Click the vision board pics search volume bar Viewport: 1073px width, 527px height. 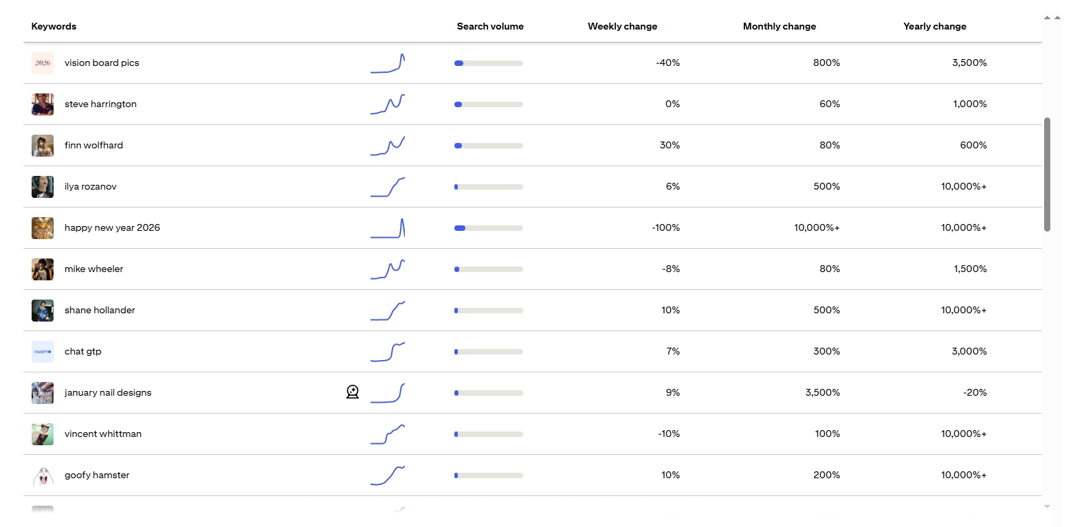click(x=488, y=63)
